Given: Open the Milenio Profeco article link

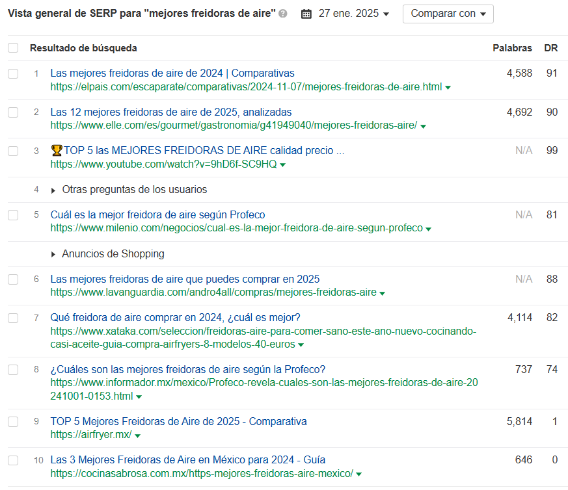Looking at the screenshot, I should [161, 214].
